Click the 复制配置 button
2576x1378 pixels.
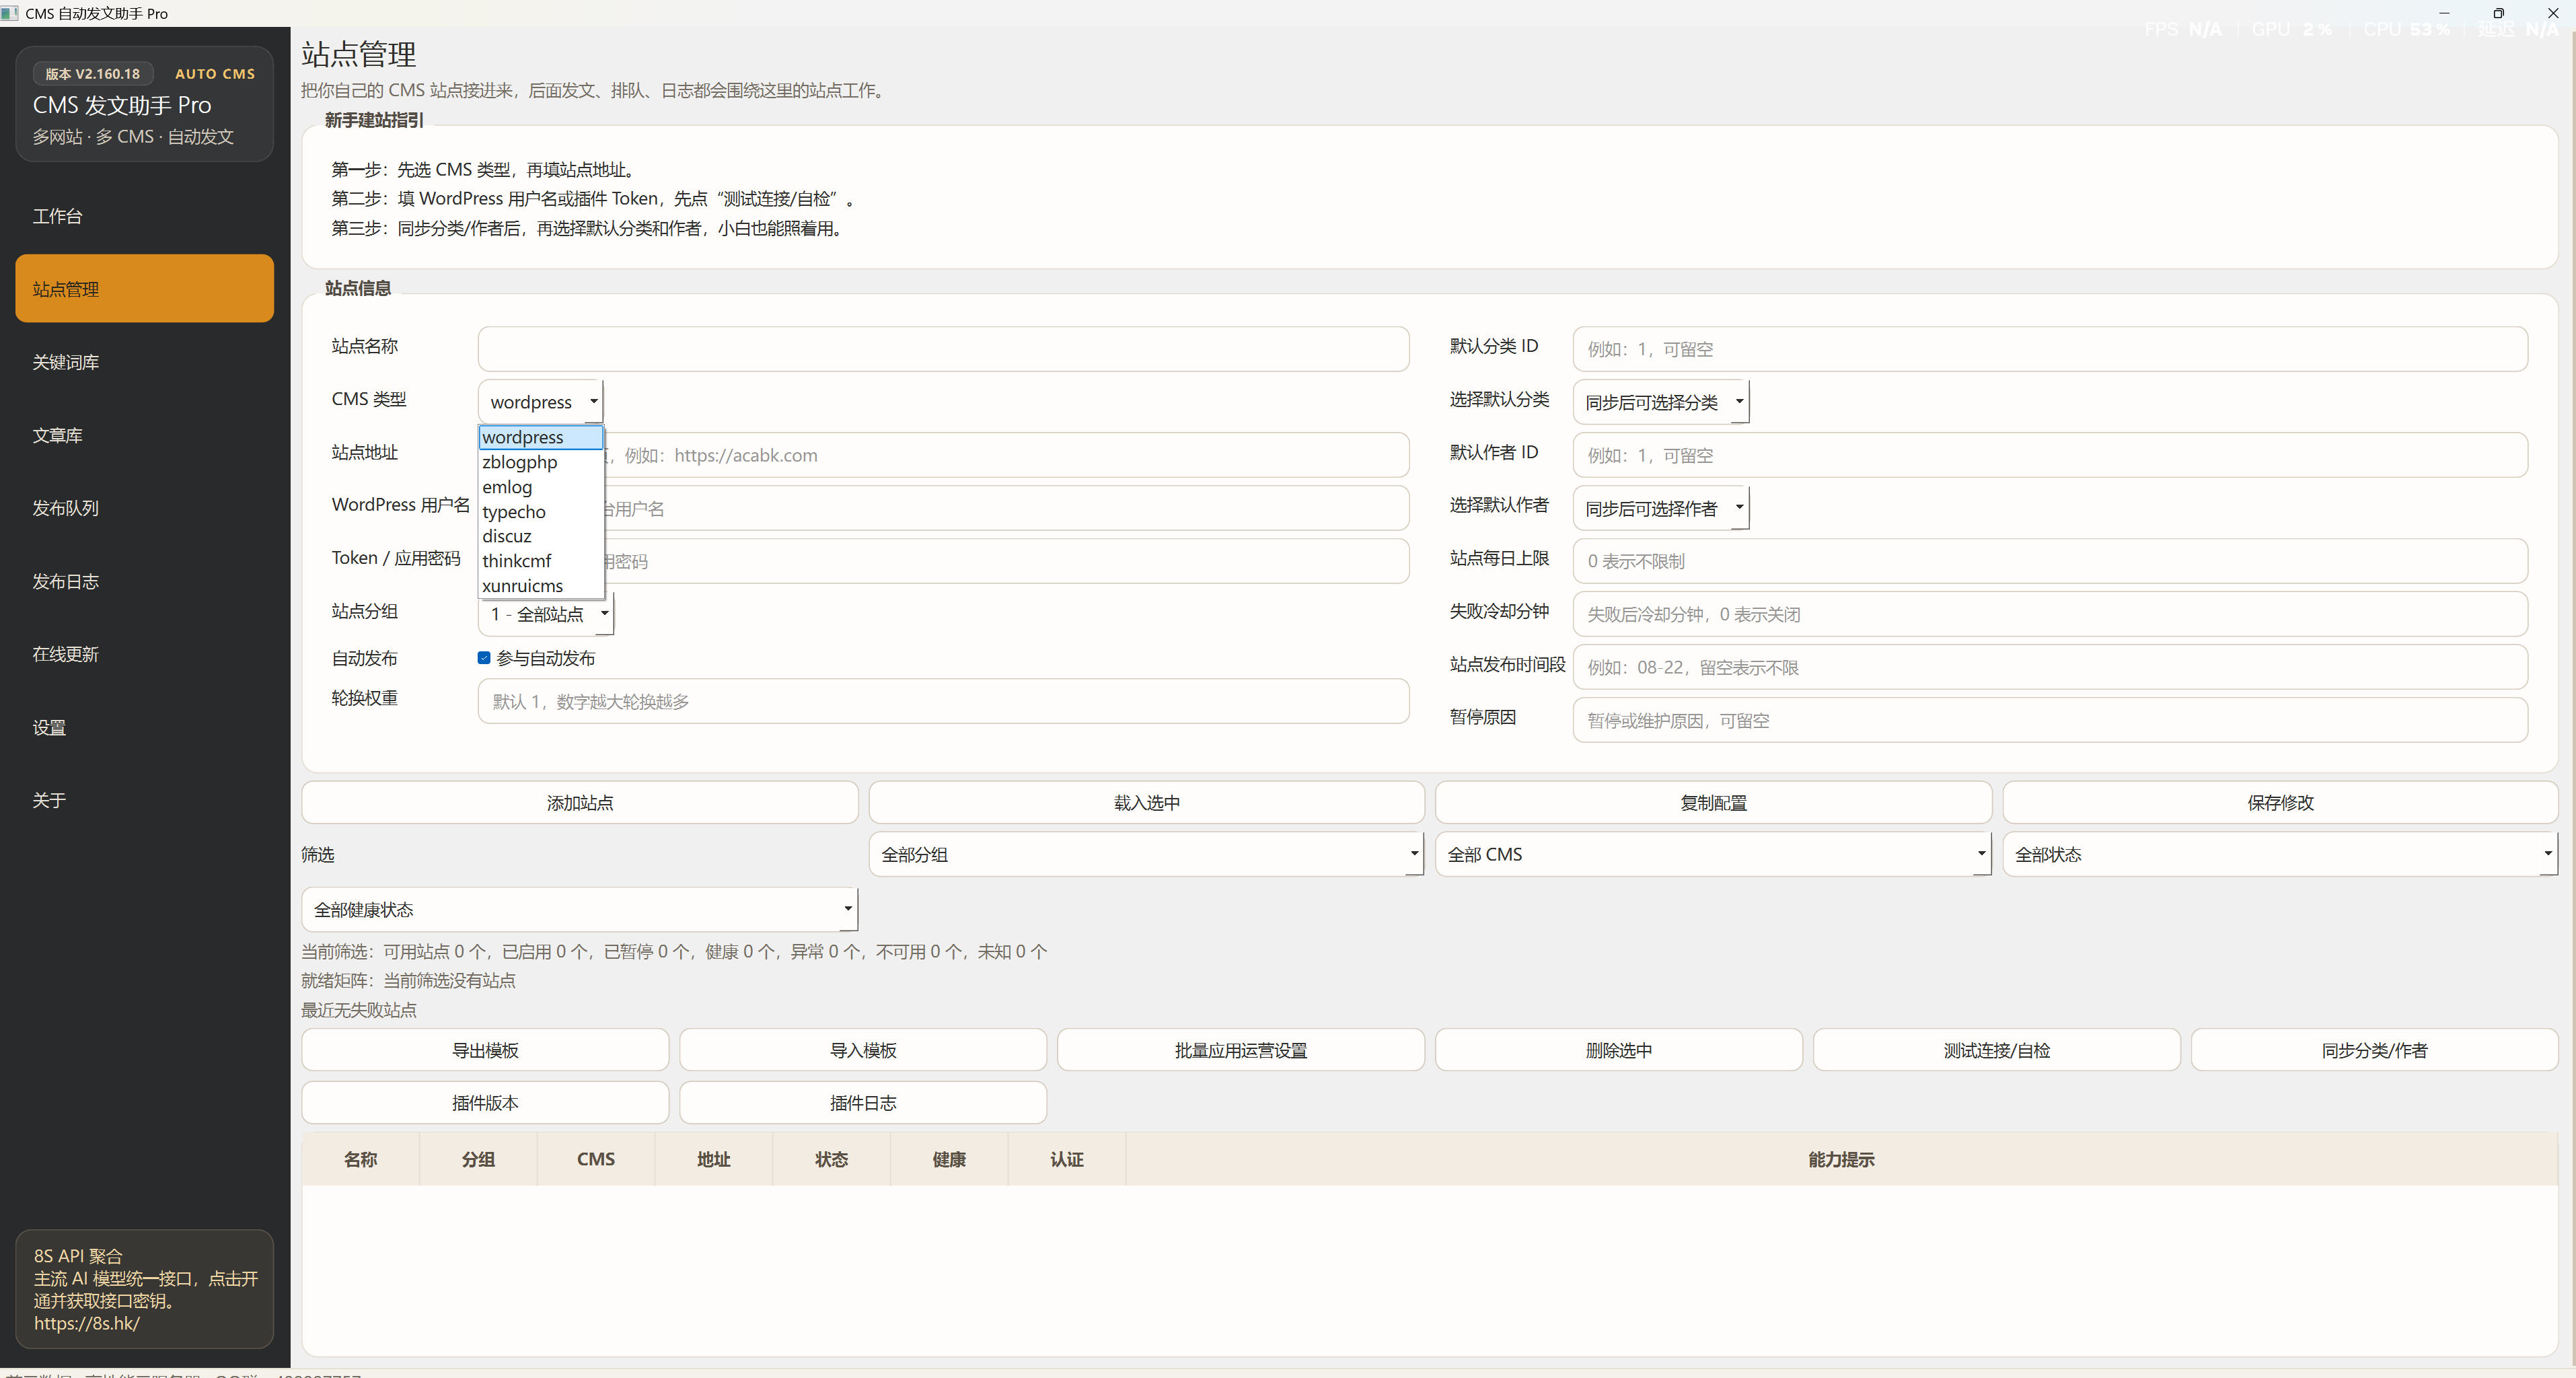point(1713,803)
